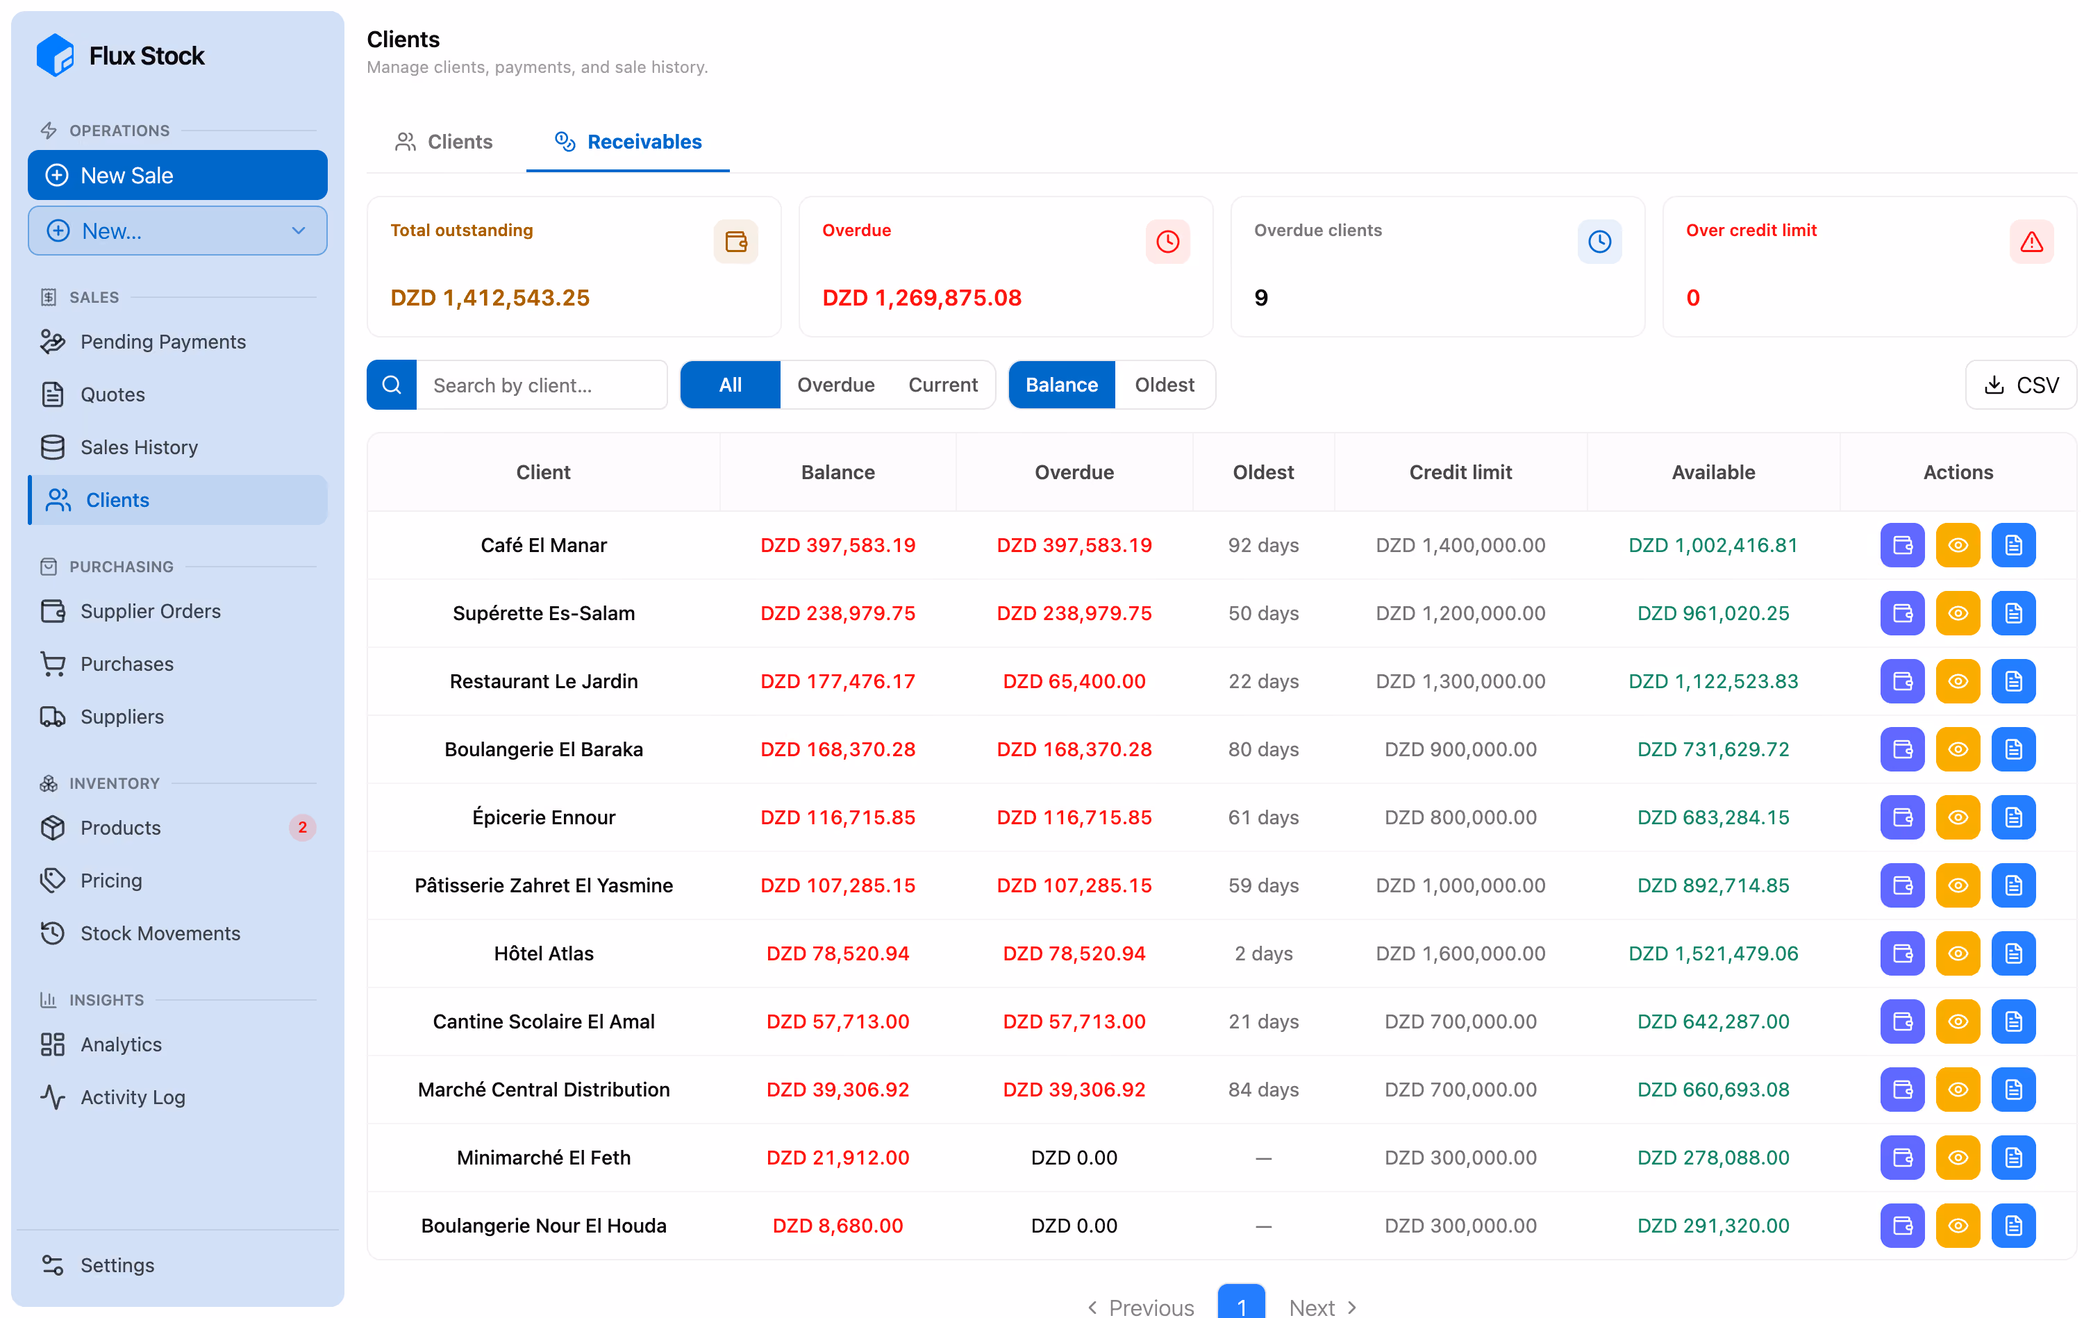Open statement document for Café El Manar

click(x=2012, y=545)
